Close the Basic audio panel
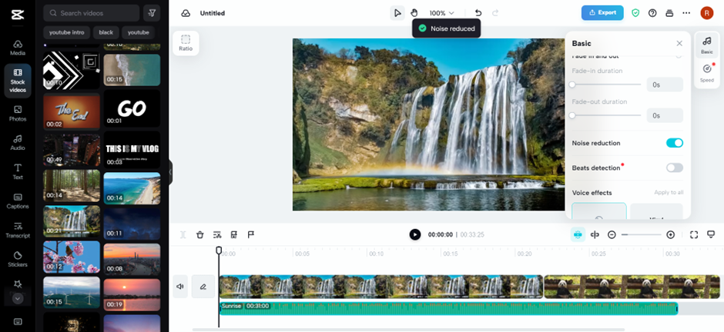Viewport: 724px width, 332px height. point(679,43)
